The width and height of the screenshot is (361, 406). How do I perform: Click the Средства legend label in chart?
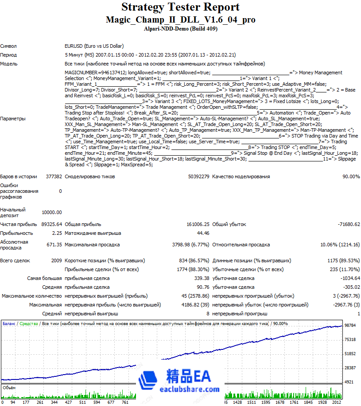28,324
